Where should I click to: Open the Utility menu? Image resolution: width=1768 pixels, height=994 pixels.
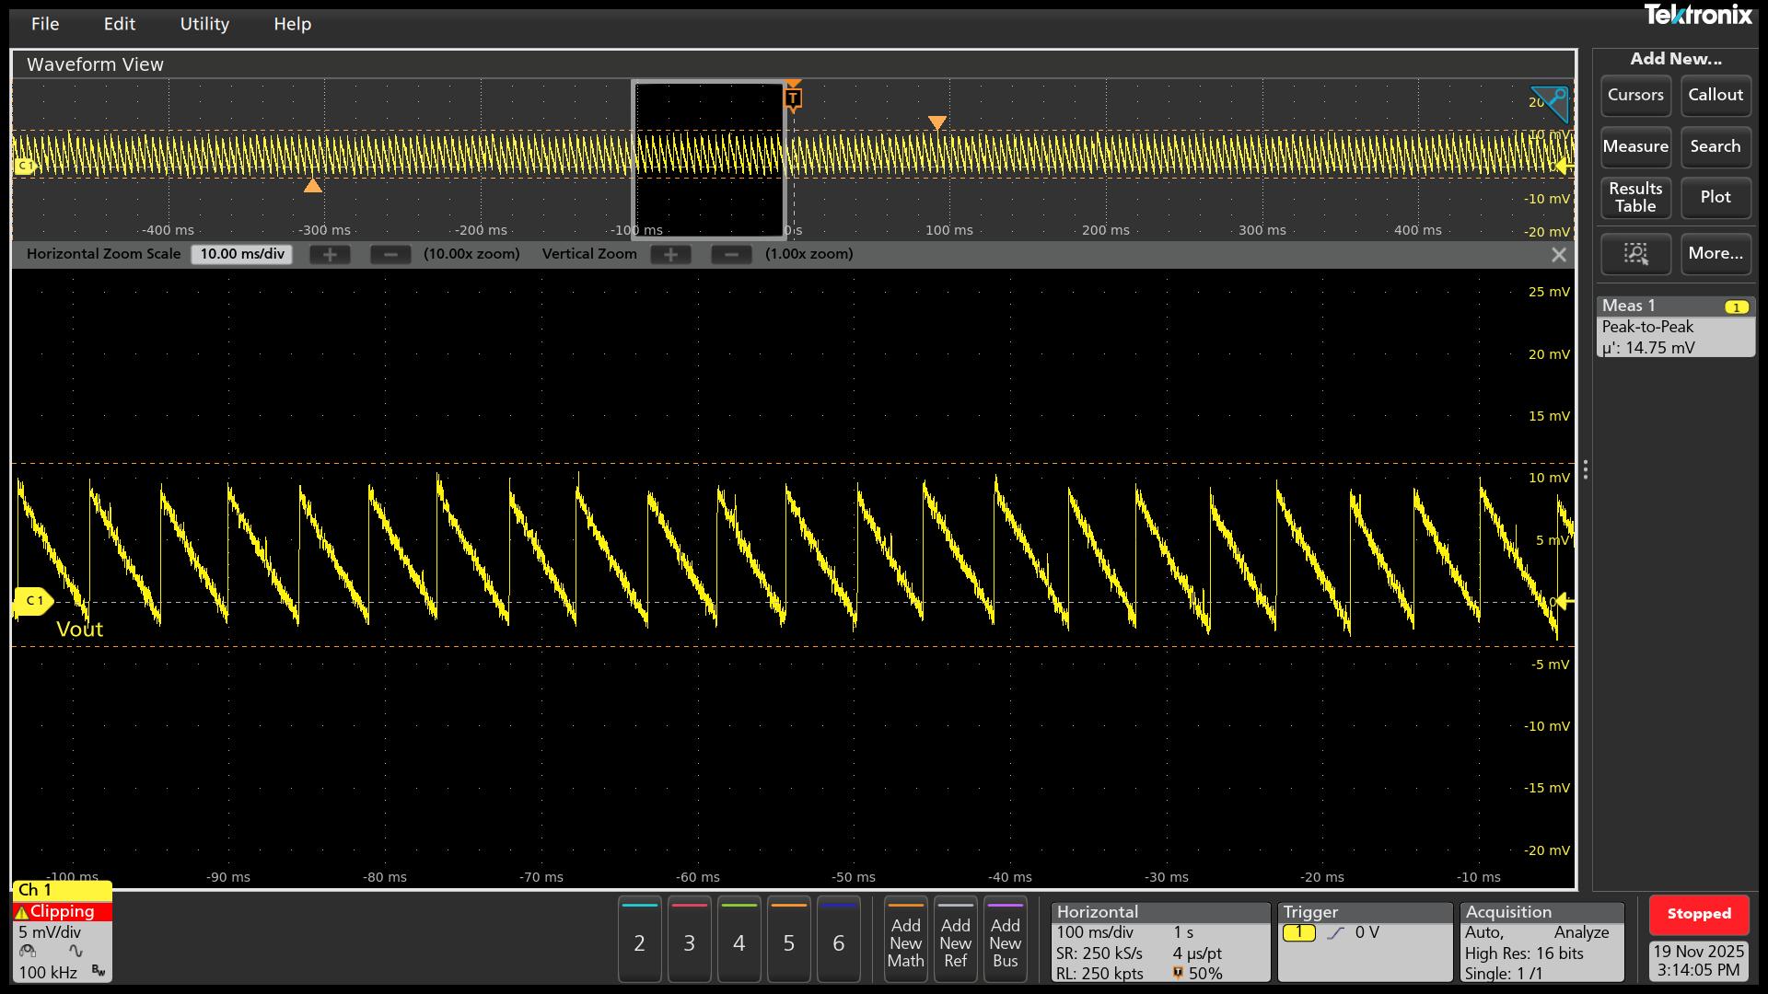click(204, 24)
